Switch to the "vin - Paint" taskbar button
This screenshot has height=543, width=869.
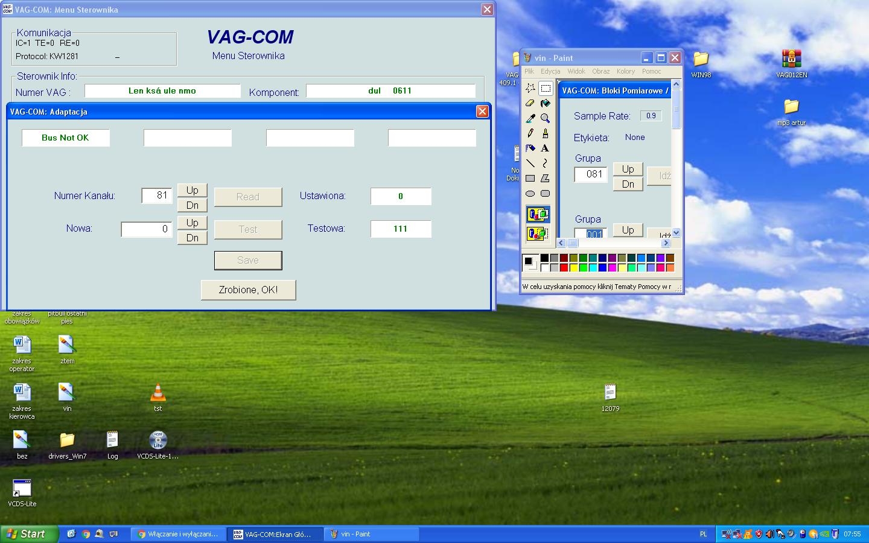click(x=372, y=534)
